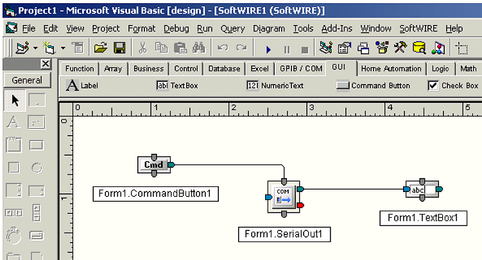Open Find with the binoculars icon

[x=199, y=48]
